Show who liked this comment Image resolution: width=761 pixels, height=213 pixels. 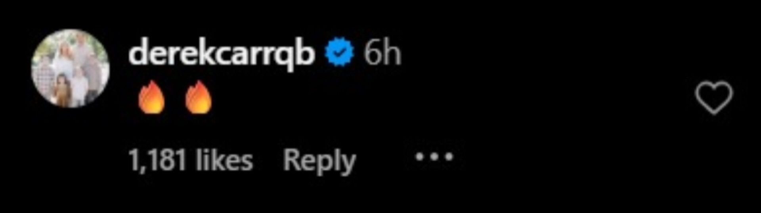click(x=191, y=160)
